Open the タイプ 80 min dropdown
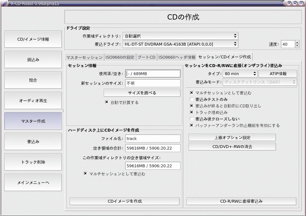Viewport: 306px width, 216px height. (x=240, y=74)
